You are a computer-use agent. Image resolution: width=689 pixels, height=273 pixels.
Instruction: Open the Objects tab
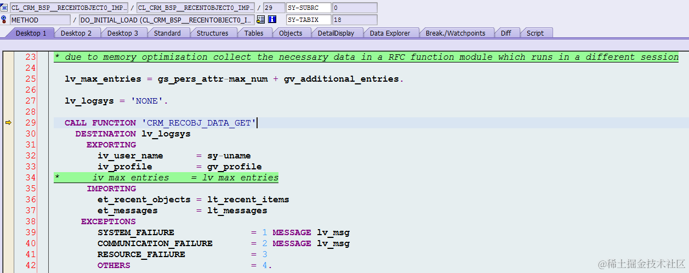(x=291, y=33)
